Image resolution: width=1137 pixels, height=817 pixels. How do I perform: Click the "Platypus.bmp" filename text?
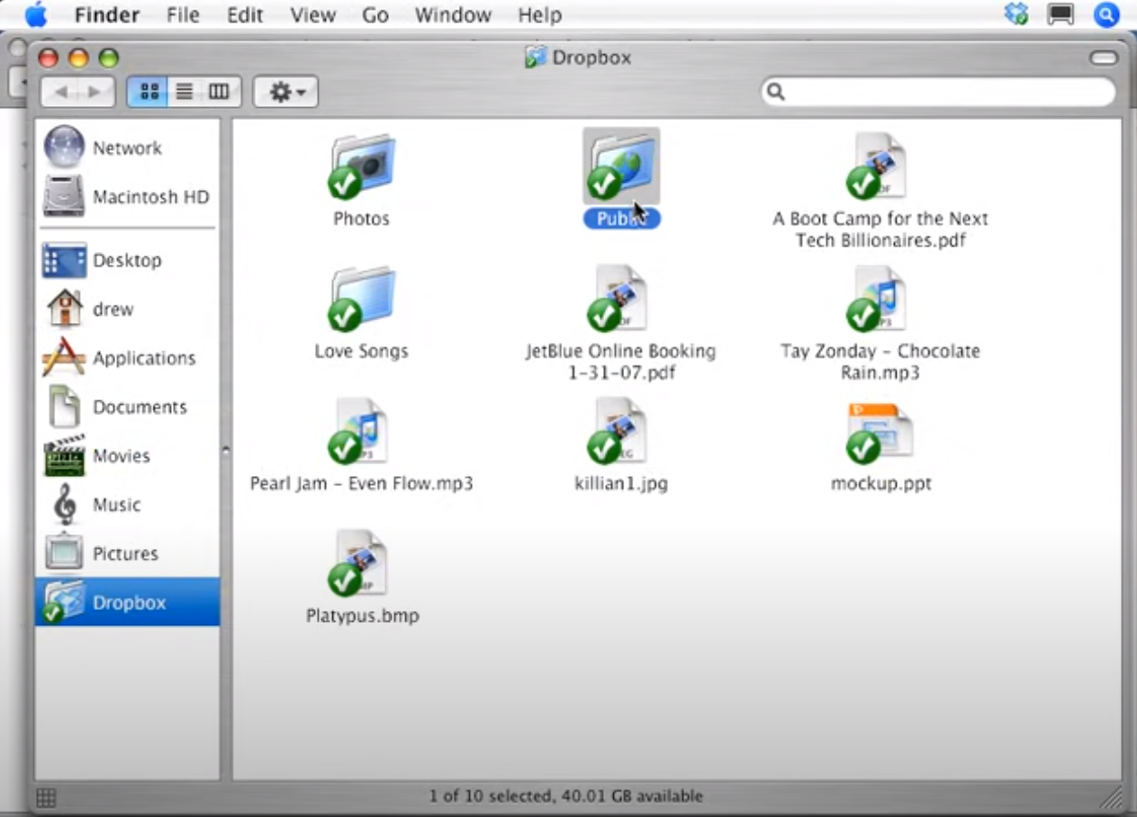click(x=362, y=616)
